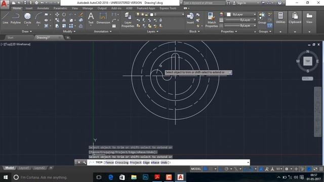Open Windows Start menu
The width and height of the screenshot is (324, 182).
click(x=6, y=177)
